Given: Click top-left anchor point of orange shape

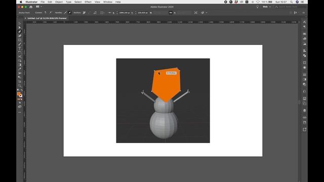Looking at the screenshot, I should [x=154, y=71].
